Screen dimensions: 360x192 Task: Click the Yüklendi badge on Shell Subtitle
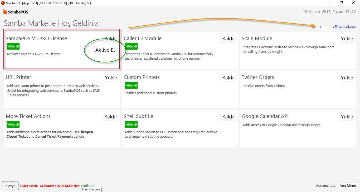pos(131,124)
